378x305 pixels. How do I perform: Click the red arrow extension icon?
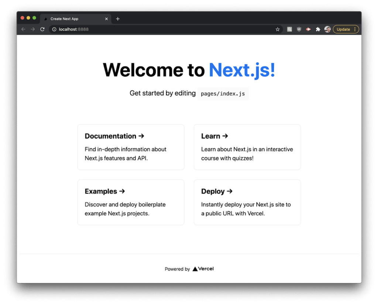[308, 29]
